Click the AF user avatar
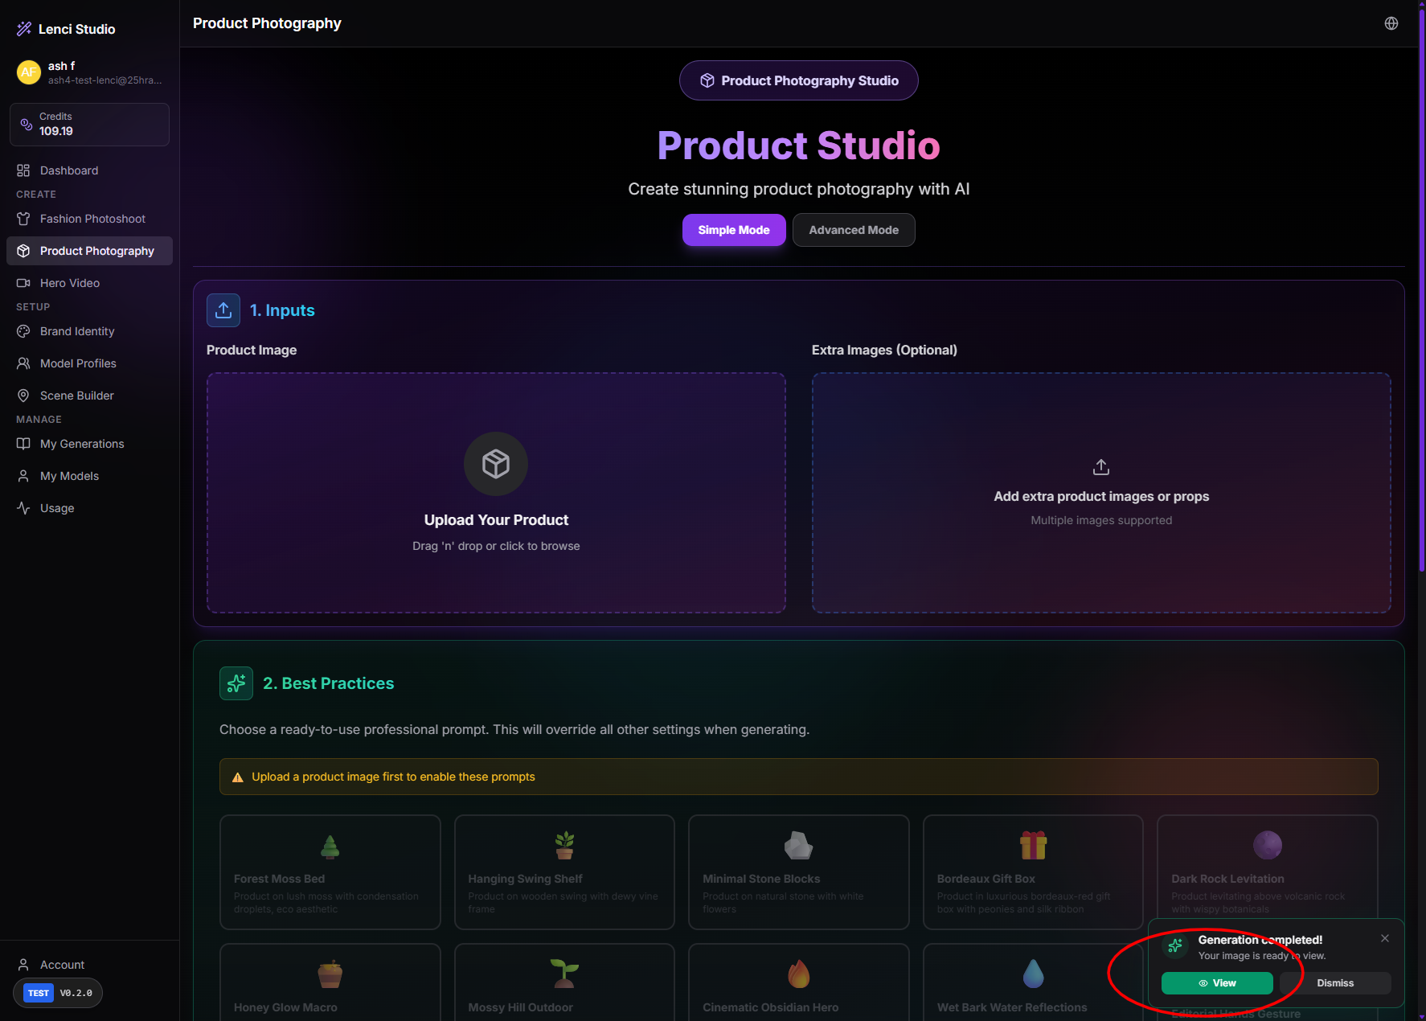 tap(28, 72)
